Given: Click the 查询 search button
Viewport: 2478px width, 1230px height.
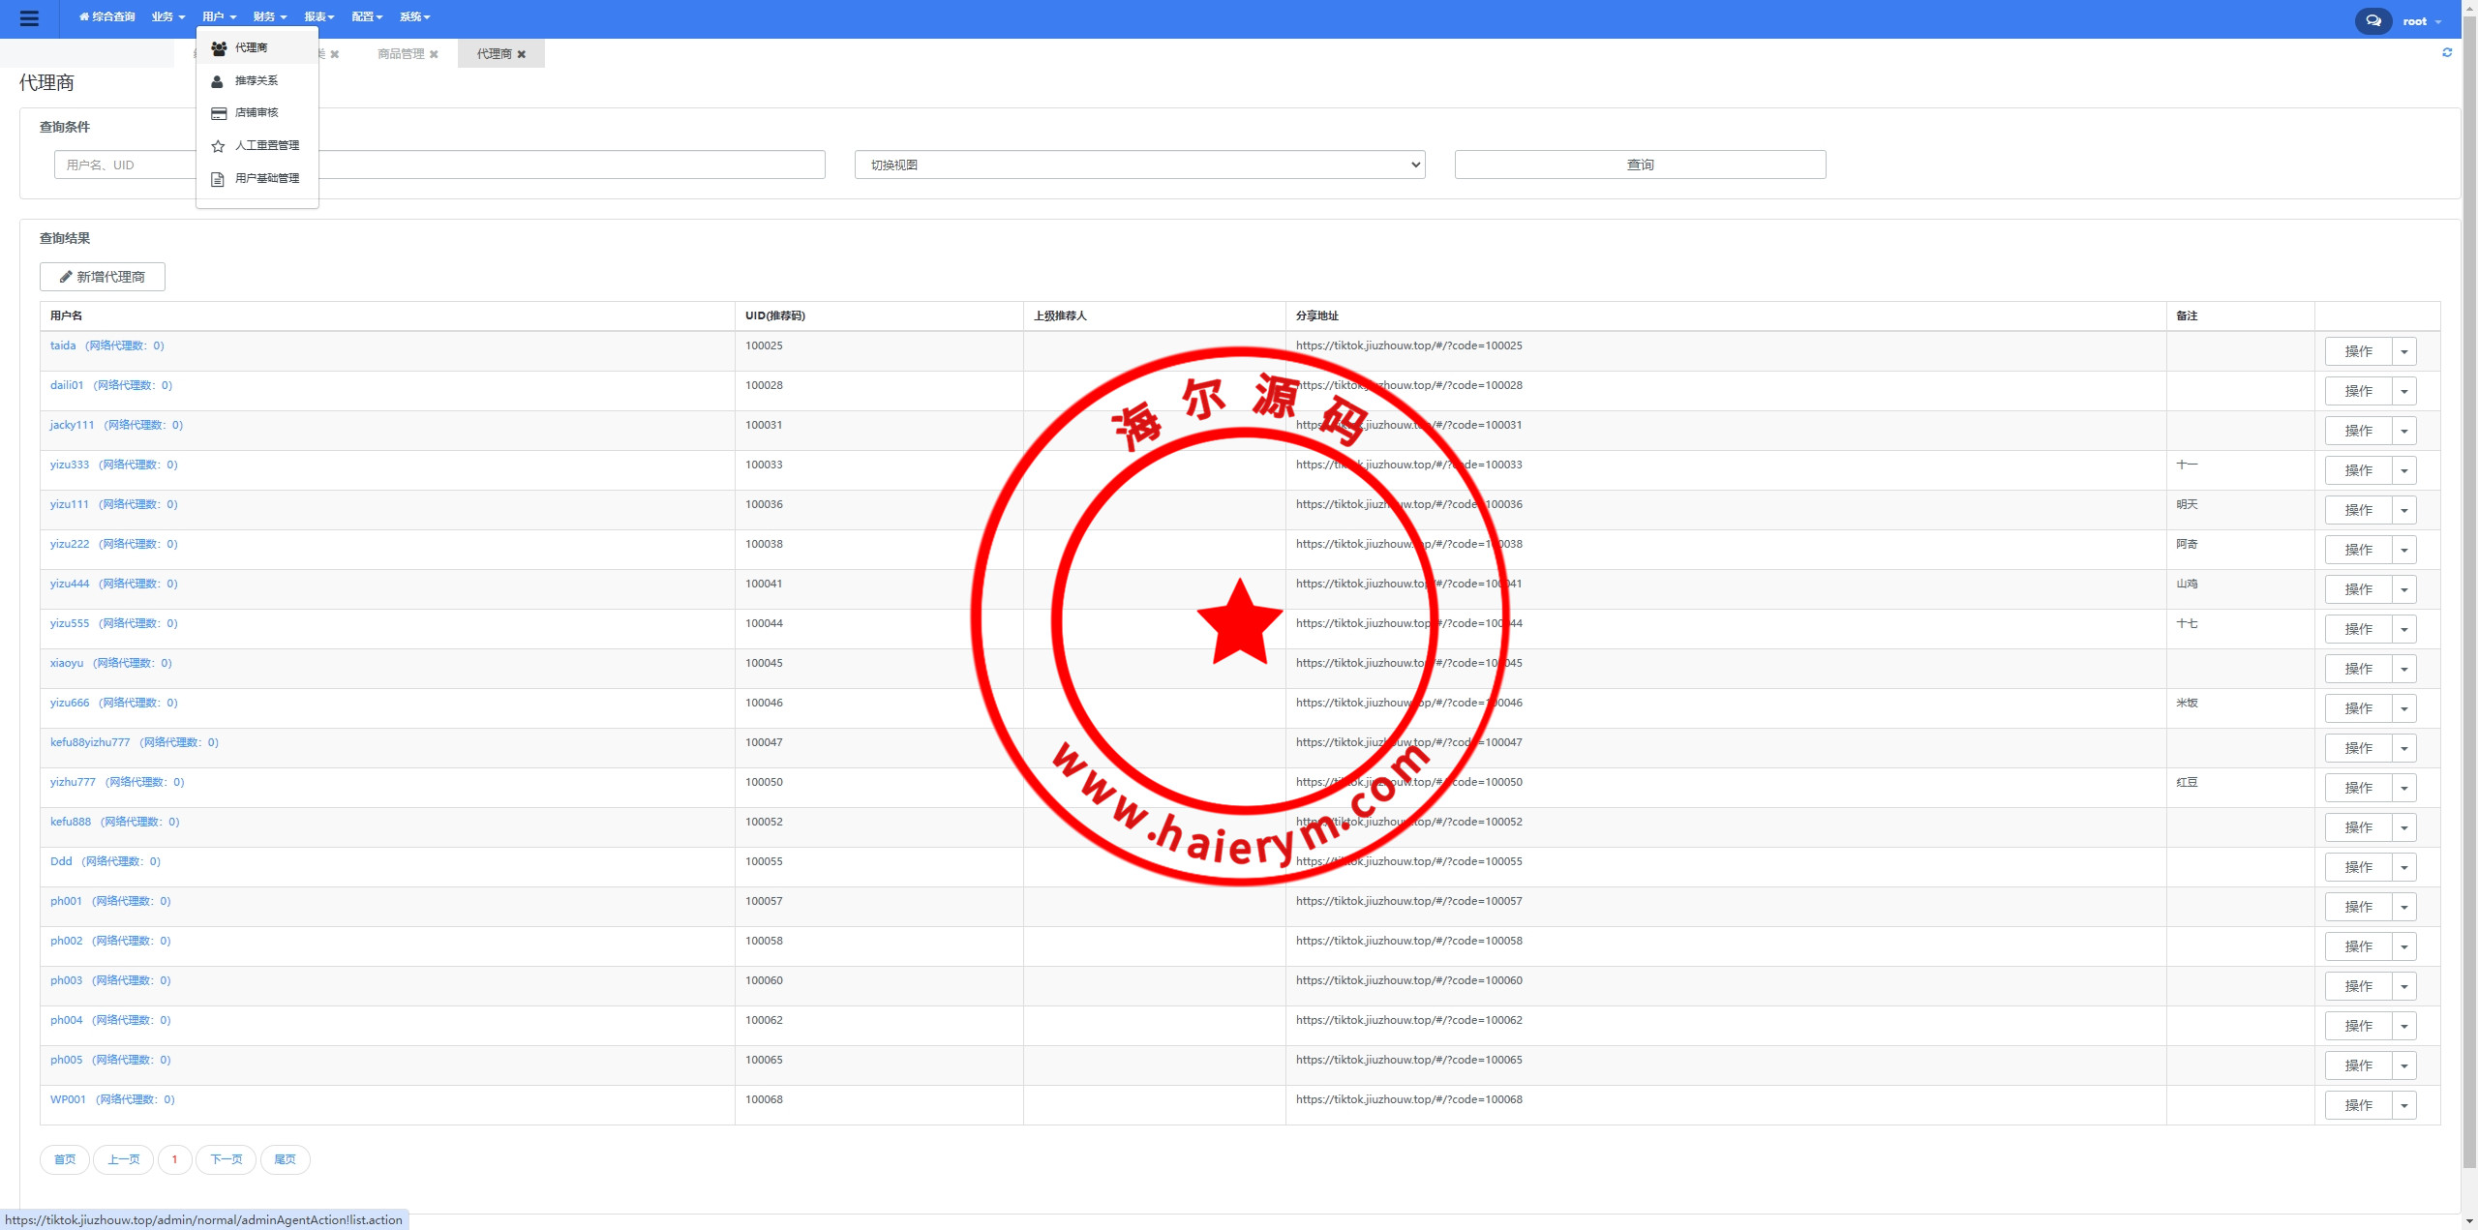Looking at the screenshot, I should [x=1640, y=165].
